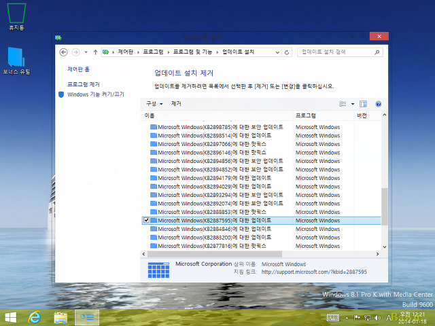Click the horizontal scrollbar thumb
435x326 pixels.
coord(215,254)
